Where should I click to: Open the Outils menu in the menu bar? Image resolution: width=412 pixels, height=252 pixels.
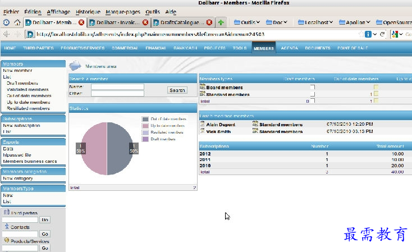pyautogui.click(x=153, y=12)
